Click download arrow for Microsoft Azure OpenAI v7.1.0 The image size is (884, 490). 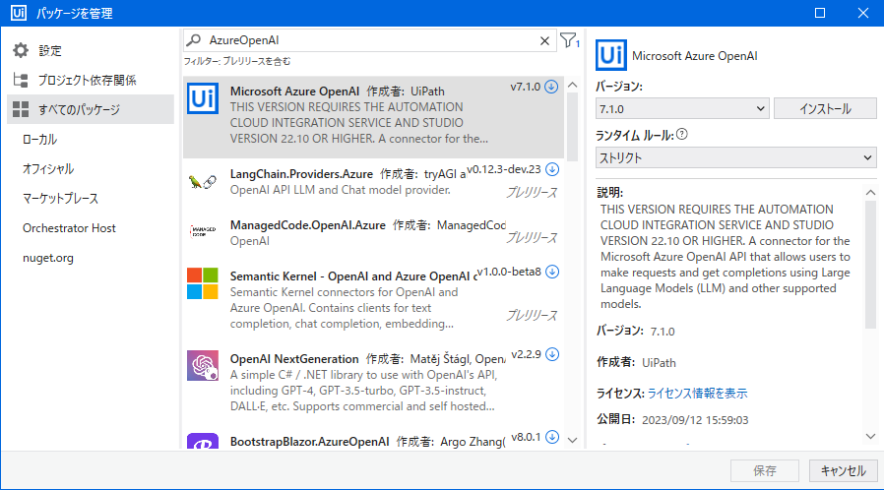pos(552,87)
